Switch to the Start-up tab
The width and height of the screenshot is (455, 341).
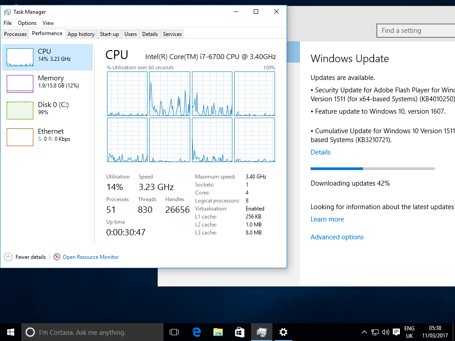click(x=109, y=34)
